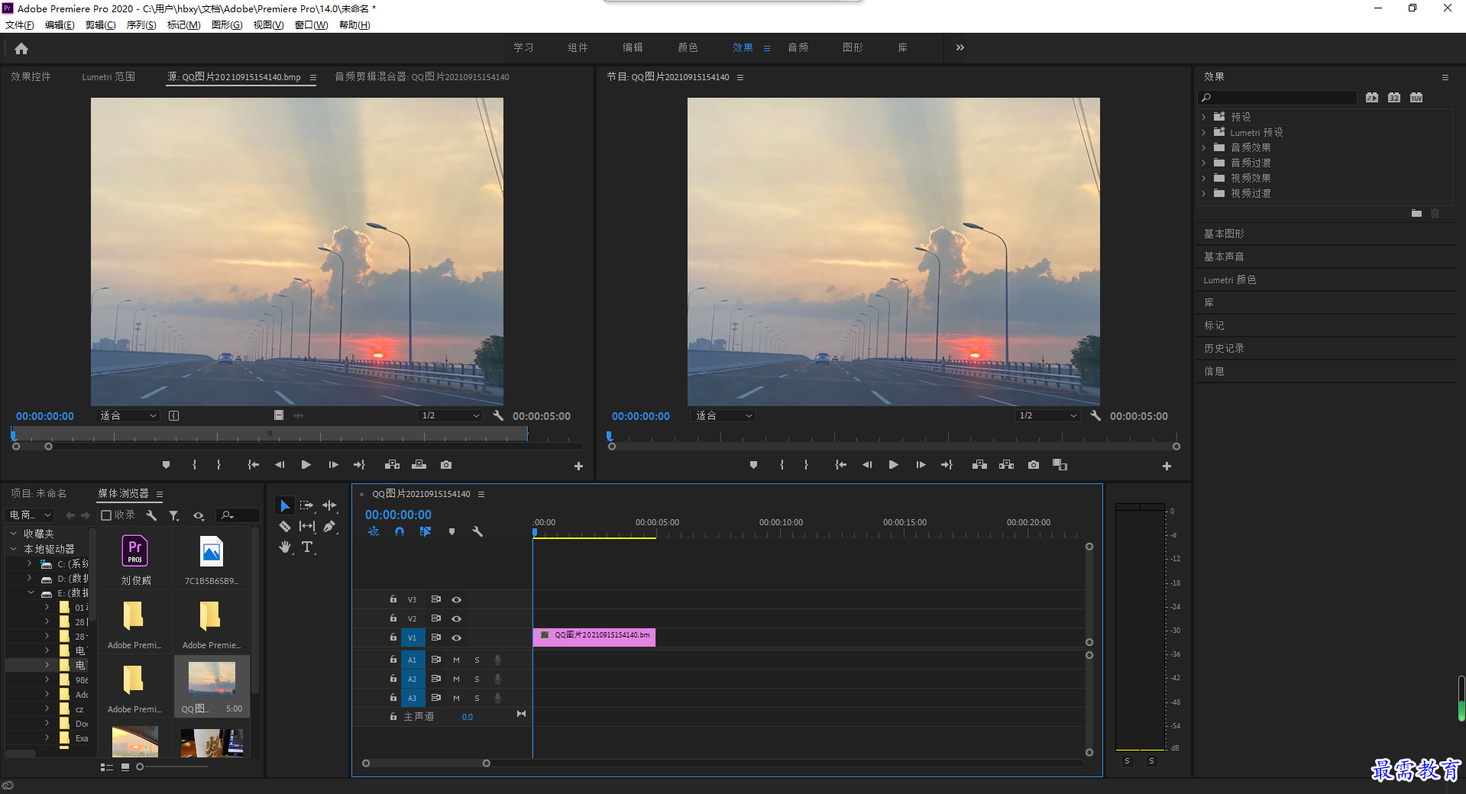
Task: Expand the Lumetri presets folder
Action: tap(1203, 132)
